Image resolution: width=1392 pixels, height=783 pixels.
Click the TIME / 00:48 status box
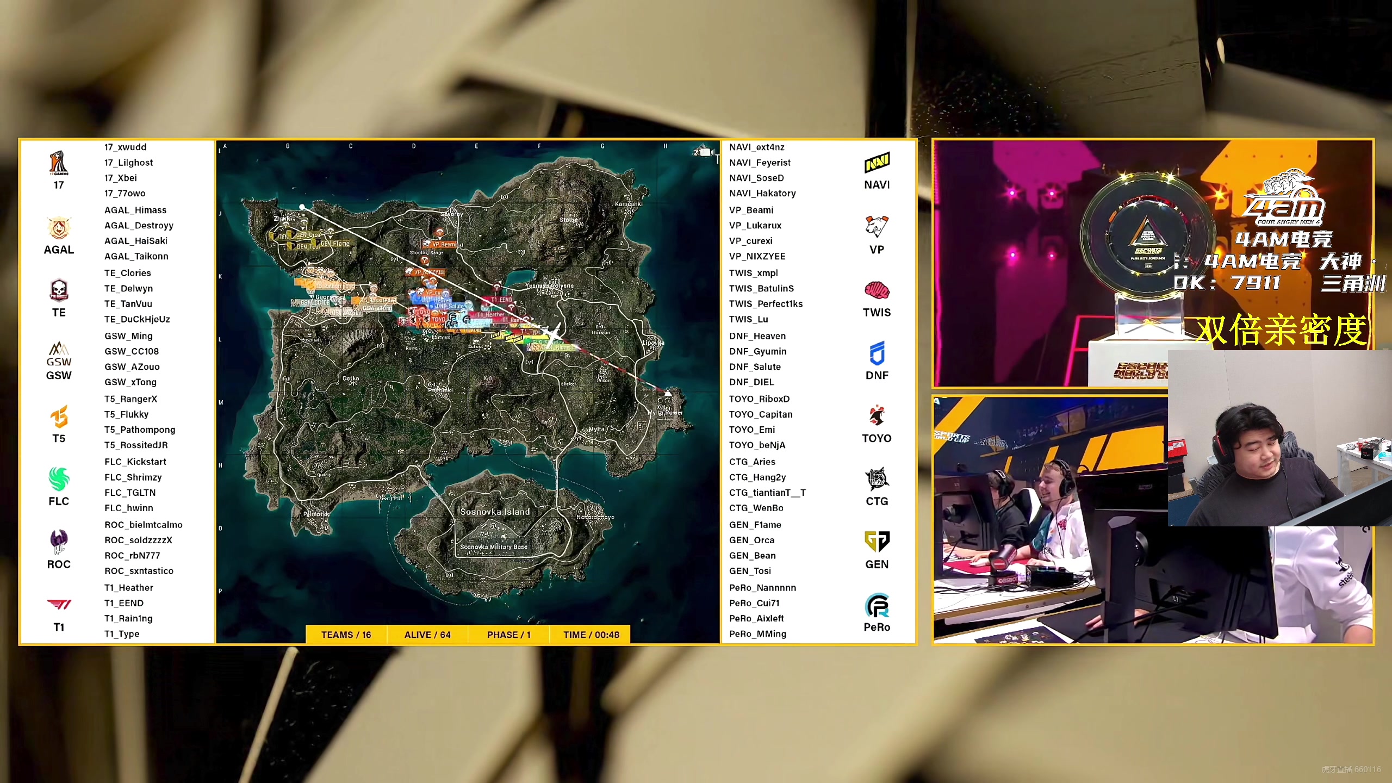[591, 635]
